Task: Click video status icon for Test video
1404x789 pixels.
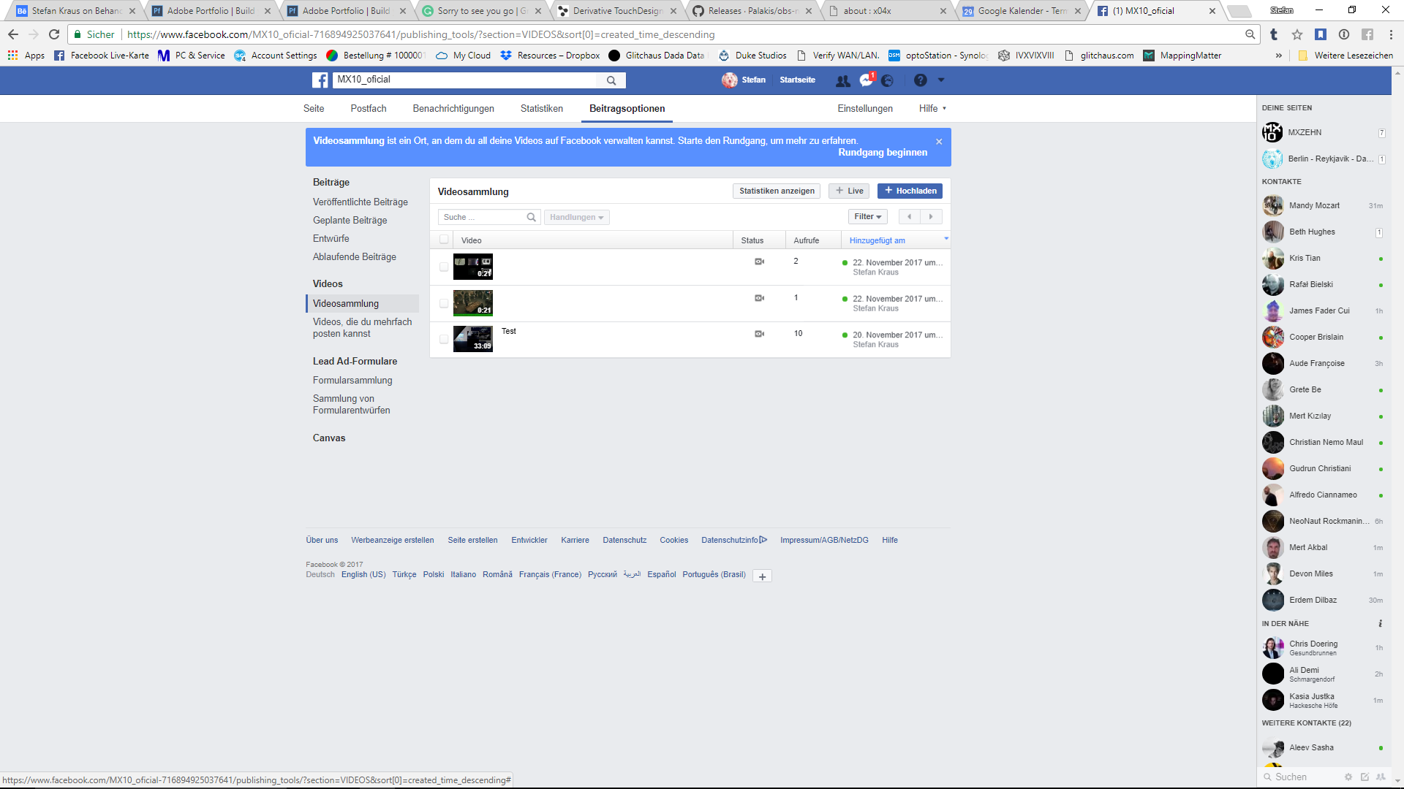Action: (759, 334)
